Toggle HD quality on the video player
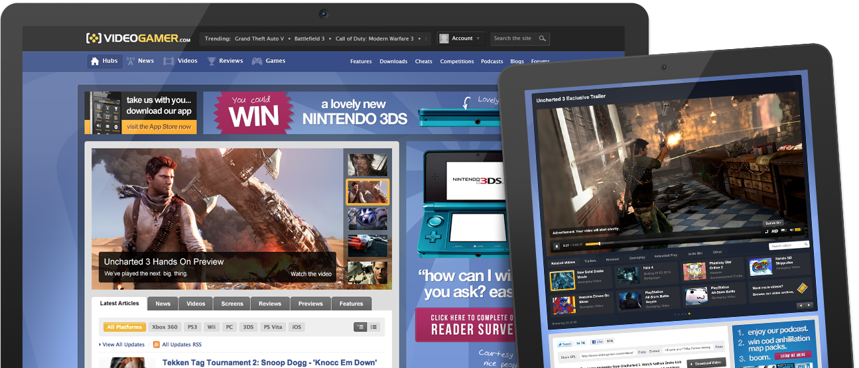The image size is (859, 368). point(774,231)
